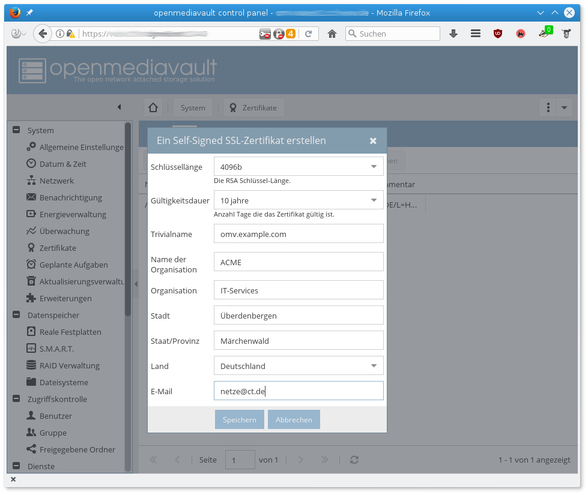Click the uBlock Origin shield icon
This screenshot has width=588, height=495.
498,34
